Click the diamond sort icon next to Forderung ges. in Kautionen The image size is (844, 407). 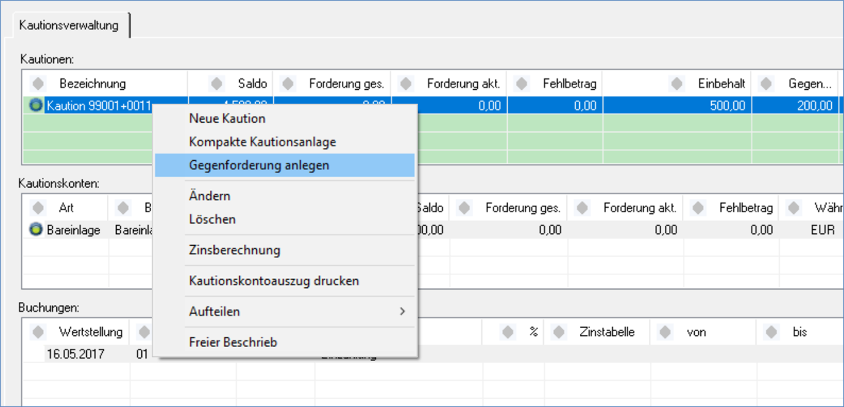(289, 84)
